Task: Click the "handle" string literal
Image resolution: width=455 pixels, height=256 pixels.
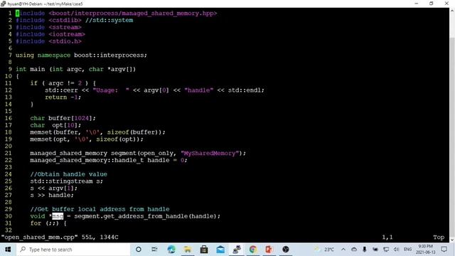Action: point(199,90)
